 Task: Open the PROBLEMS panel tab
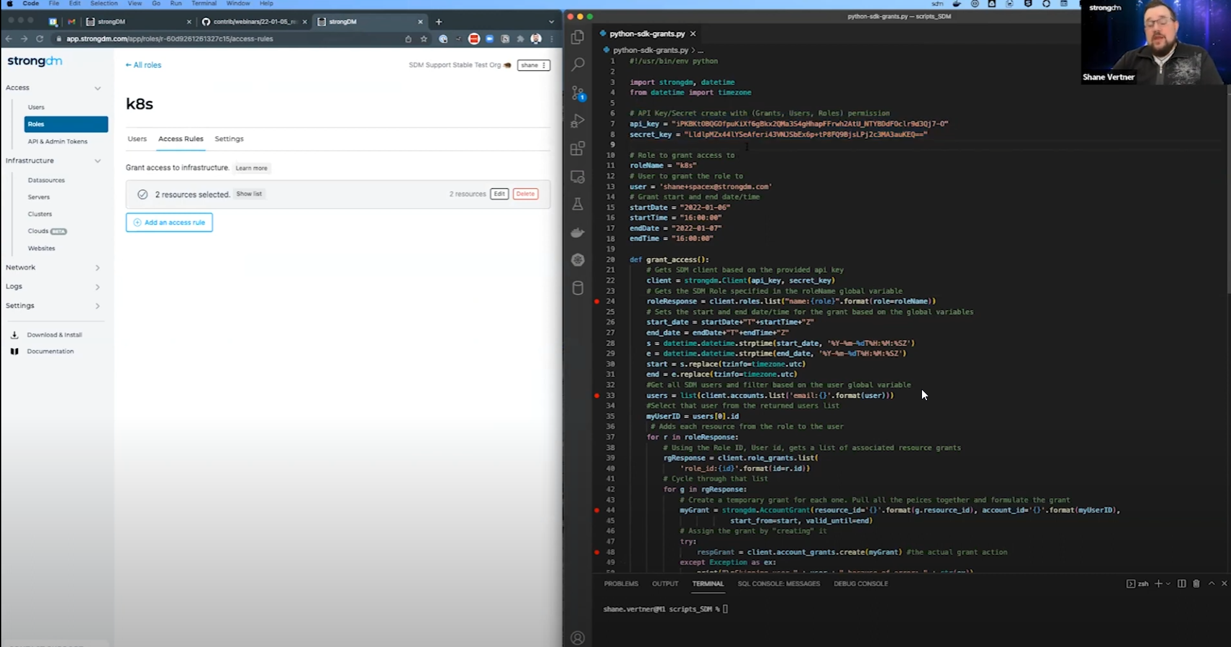(x=621, y=583)
